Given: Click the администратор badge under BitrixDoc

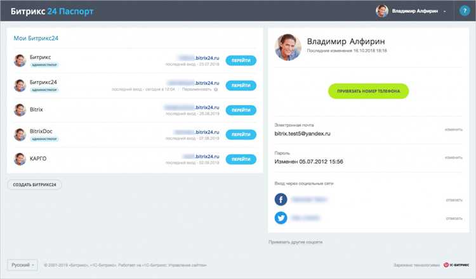Looking at the screenshot, I should click(x=44, y=139).
